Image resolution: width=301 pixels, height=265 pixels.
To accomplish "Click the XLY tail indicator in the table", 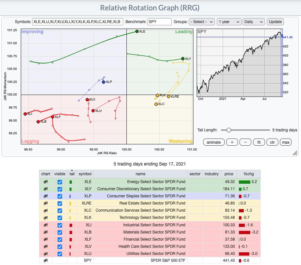I will click(x=71, y=189).
